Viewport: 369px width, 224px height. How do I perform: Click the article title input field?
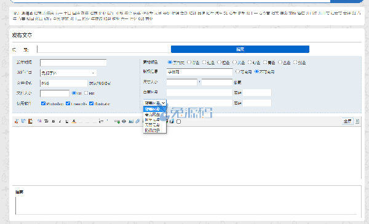[x=104, y=49]
